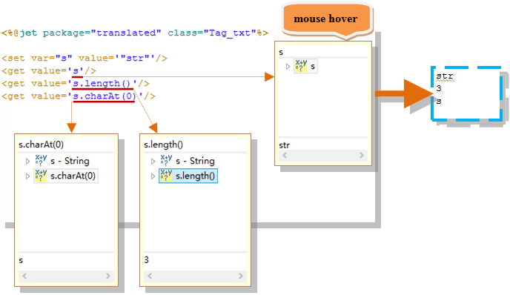
Task: Expand the s.length() tree node
Action: pos(153,176)
